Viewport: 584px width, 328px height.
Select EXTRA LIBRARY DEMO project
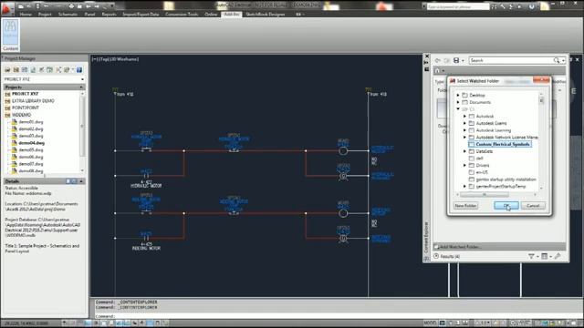[x=33, y=101]
